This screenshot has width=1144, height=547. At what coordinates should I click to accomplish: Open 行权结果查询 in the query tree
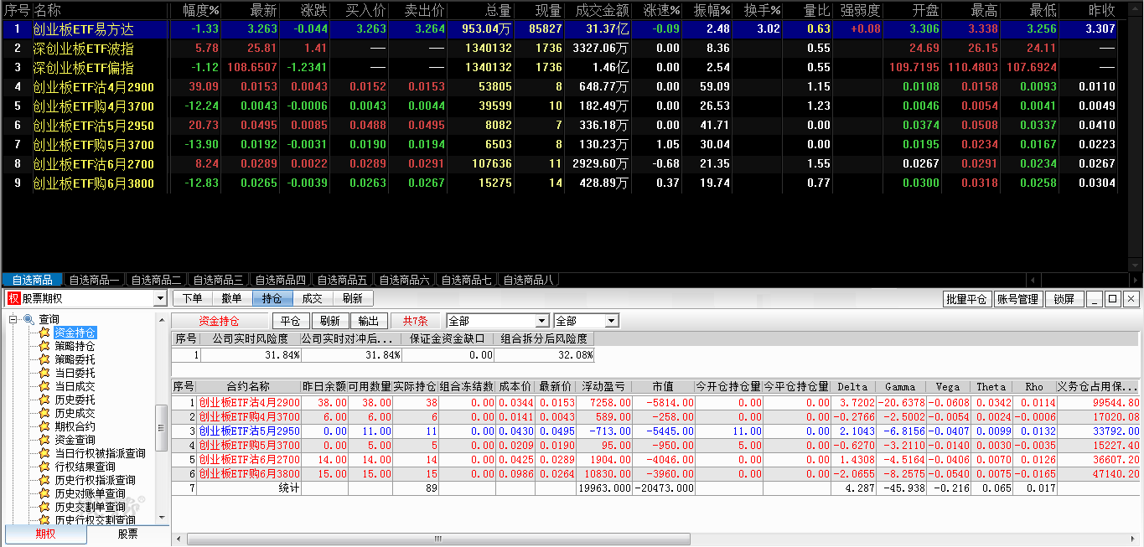click(85, 467)
